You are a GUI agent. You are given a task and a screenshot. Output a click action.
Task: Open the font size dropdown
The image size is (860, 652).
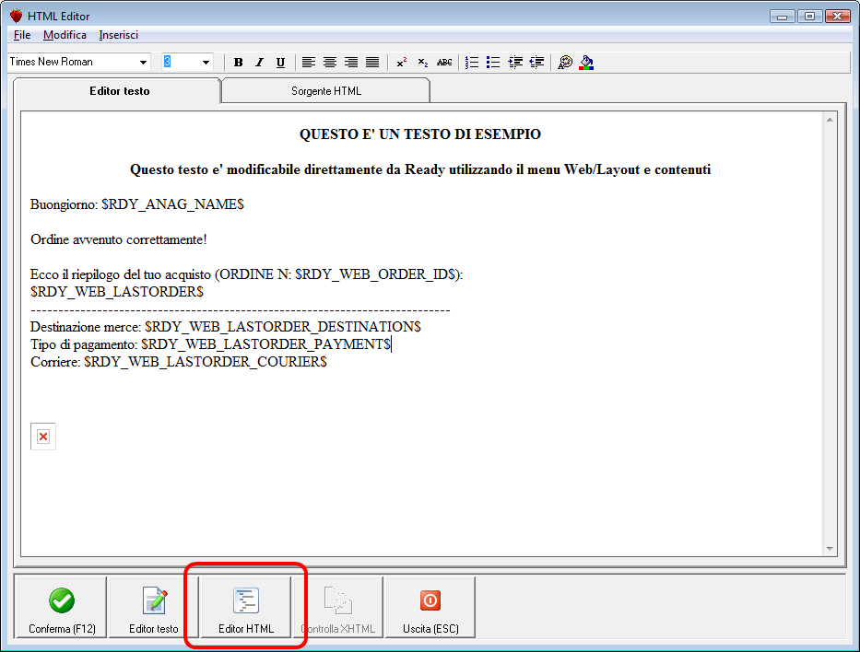(206, 62)
